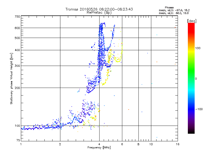Click the '400' height axis tick label
The width and height of the screenshot is (209, 157).
coord(17,50)
